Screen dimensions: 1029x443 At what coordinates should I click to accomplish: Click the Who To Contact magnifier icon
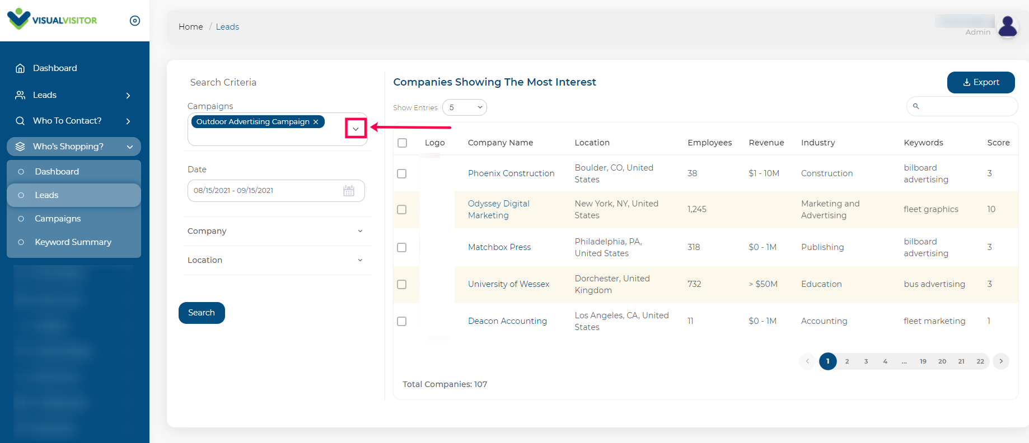pos(20,121)
